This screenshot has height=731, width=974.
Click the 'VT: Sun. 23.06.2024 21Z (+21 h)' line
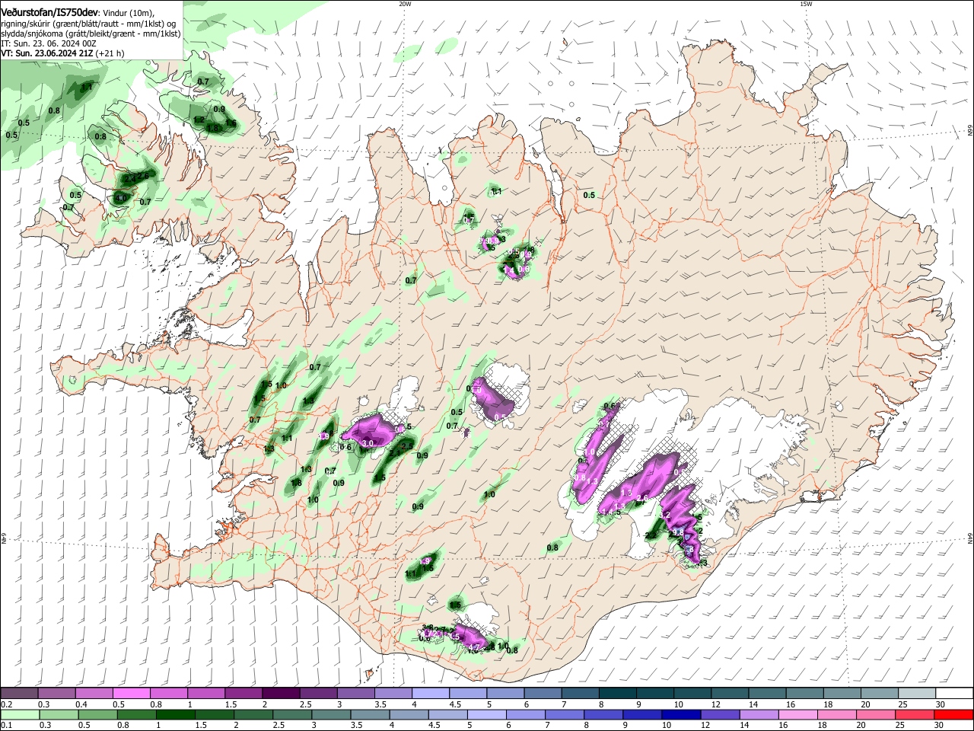click(62, 54)
